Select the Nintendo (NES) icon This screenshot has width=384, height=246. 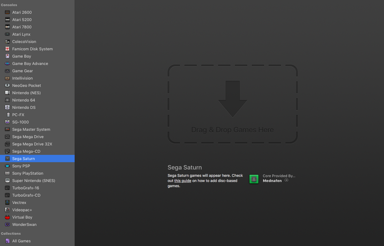coord(7,93)
